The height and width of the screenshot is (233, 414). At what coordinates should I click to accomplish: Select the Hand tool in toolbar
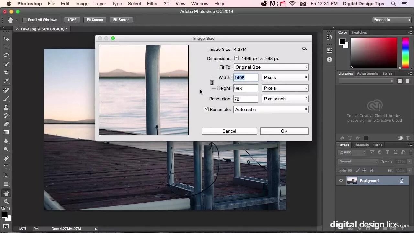[6, 193]
